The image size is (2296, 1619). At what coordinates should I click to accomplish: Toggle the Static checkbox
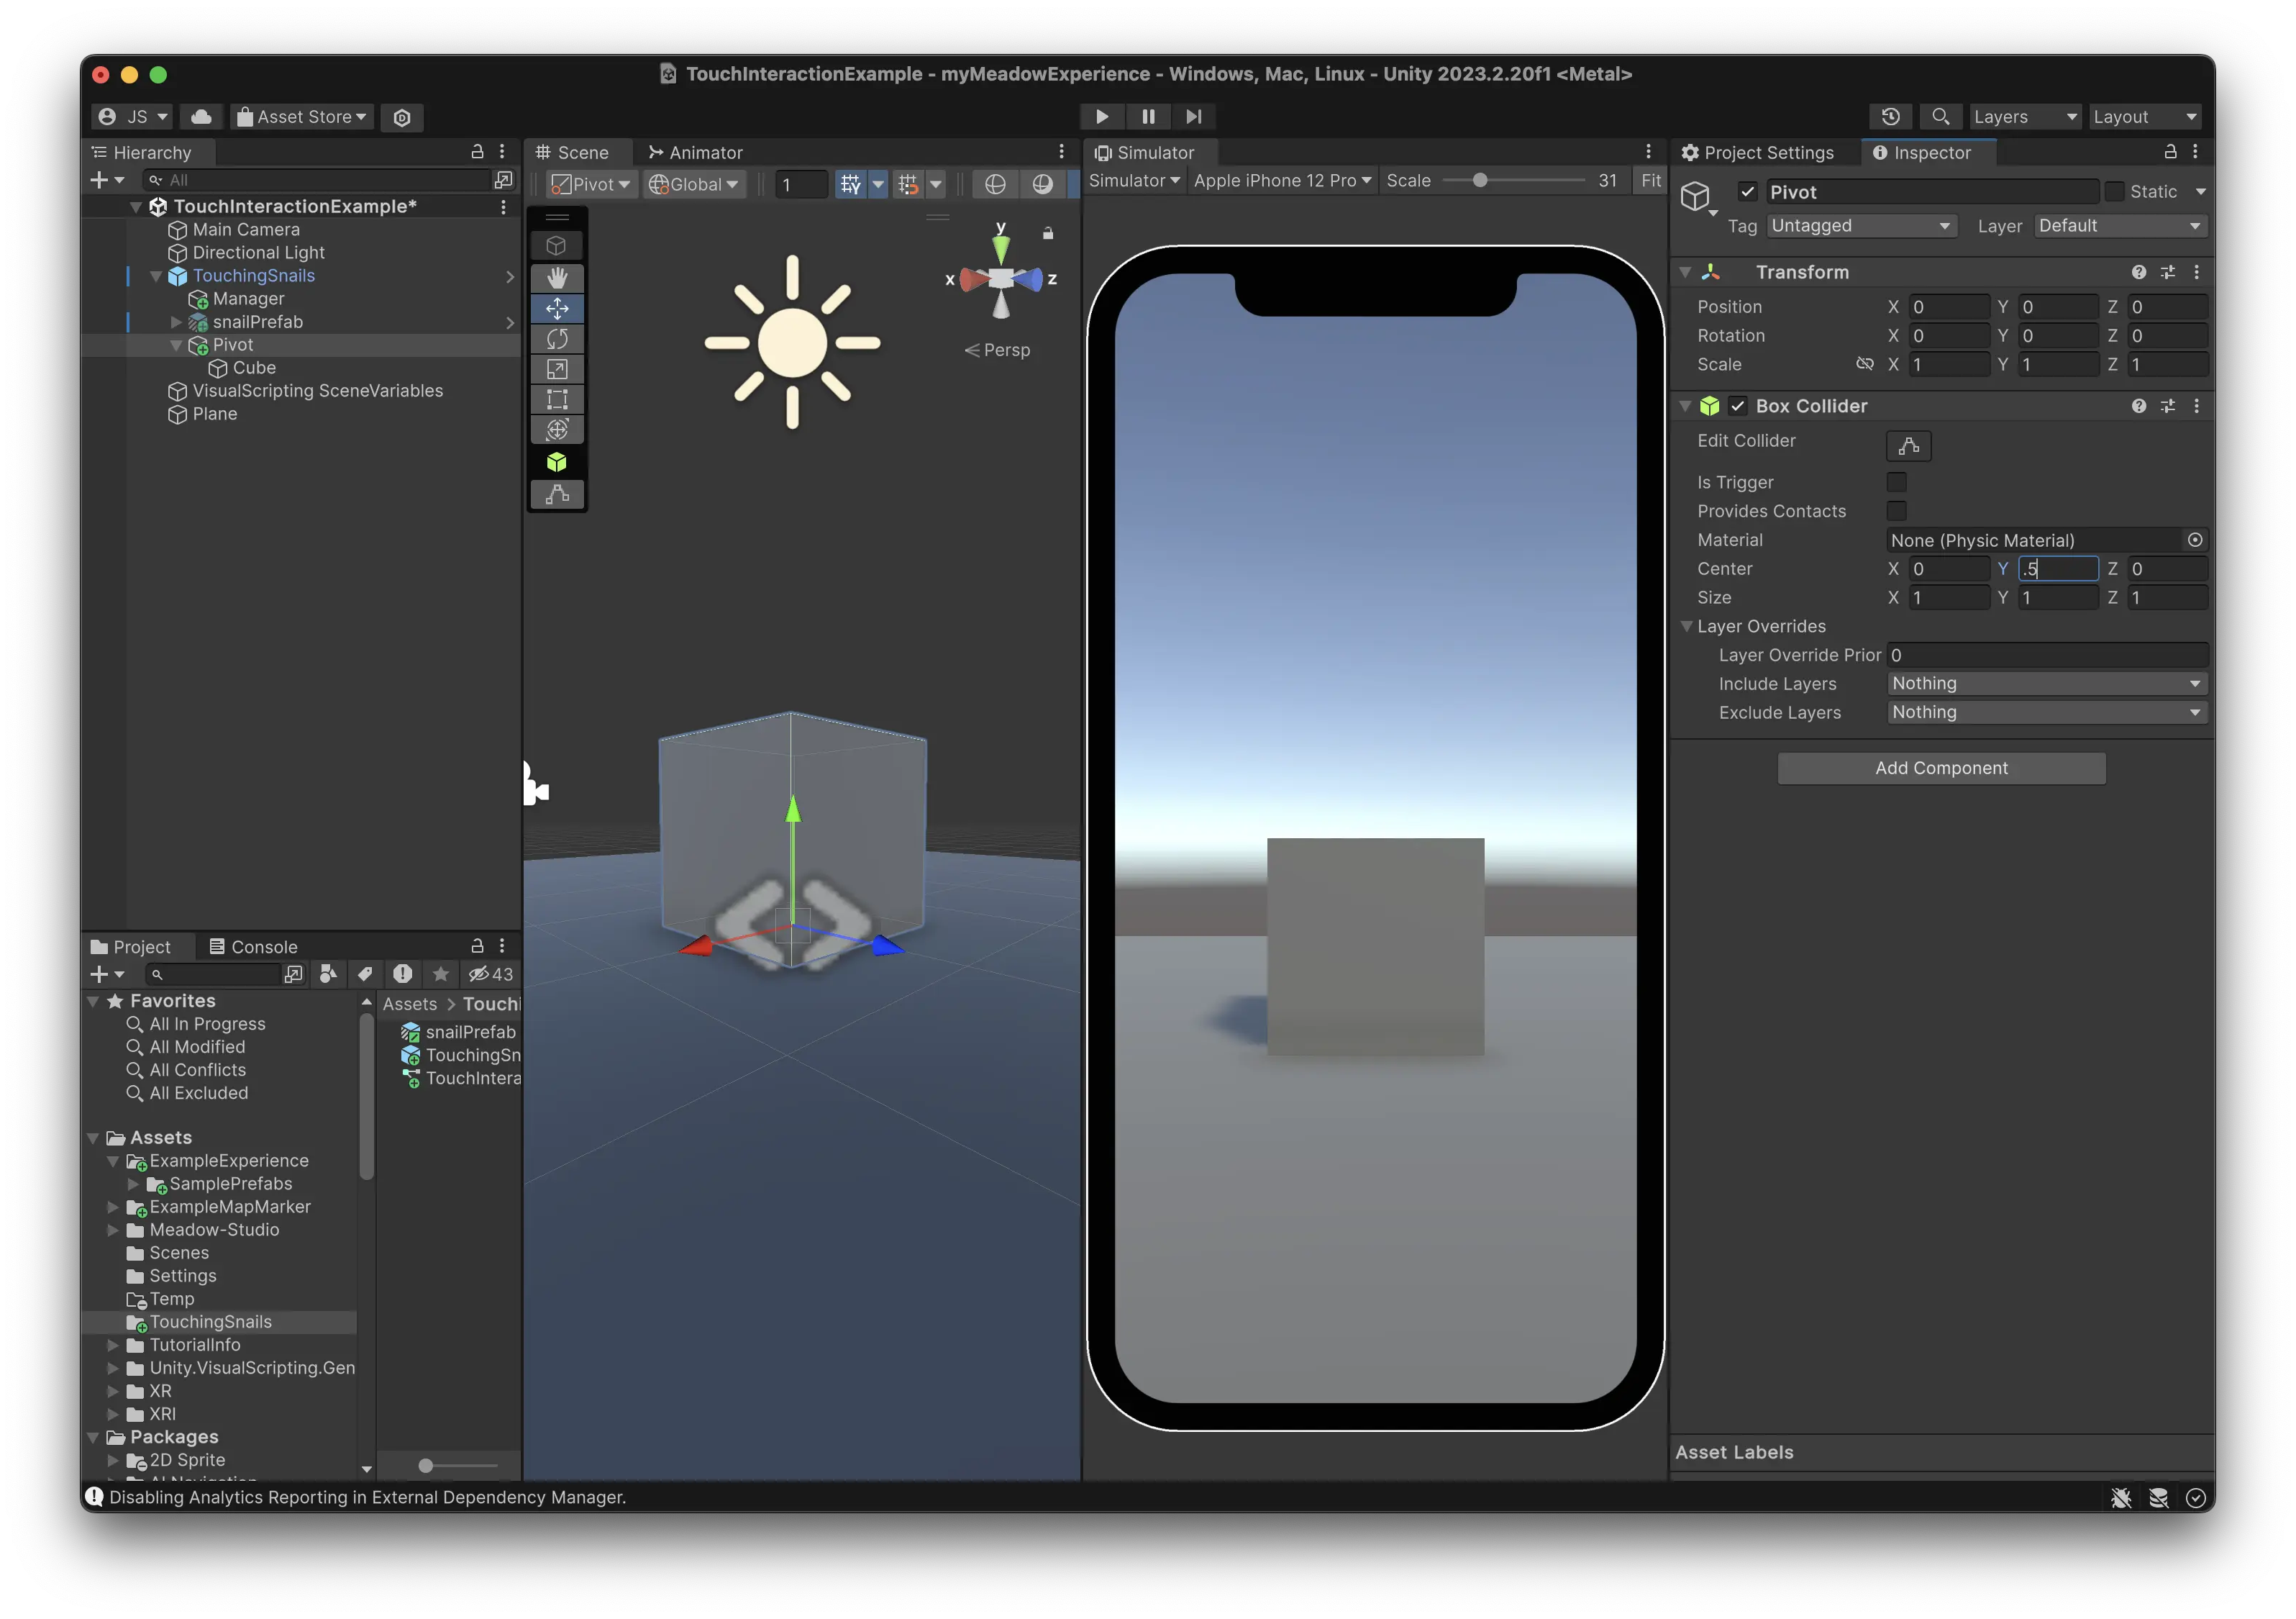coord(2114,192)
